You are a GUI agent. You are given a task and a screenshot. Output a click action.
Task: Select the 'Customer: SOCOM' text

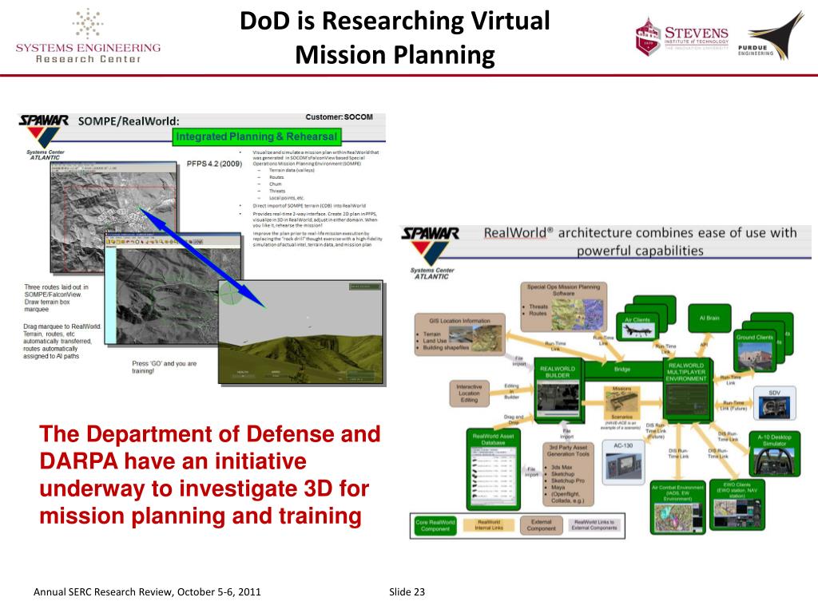coord(339,117)
